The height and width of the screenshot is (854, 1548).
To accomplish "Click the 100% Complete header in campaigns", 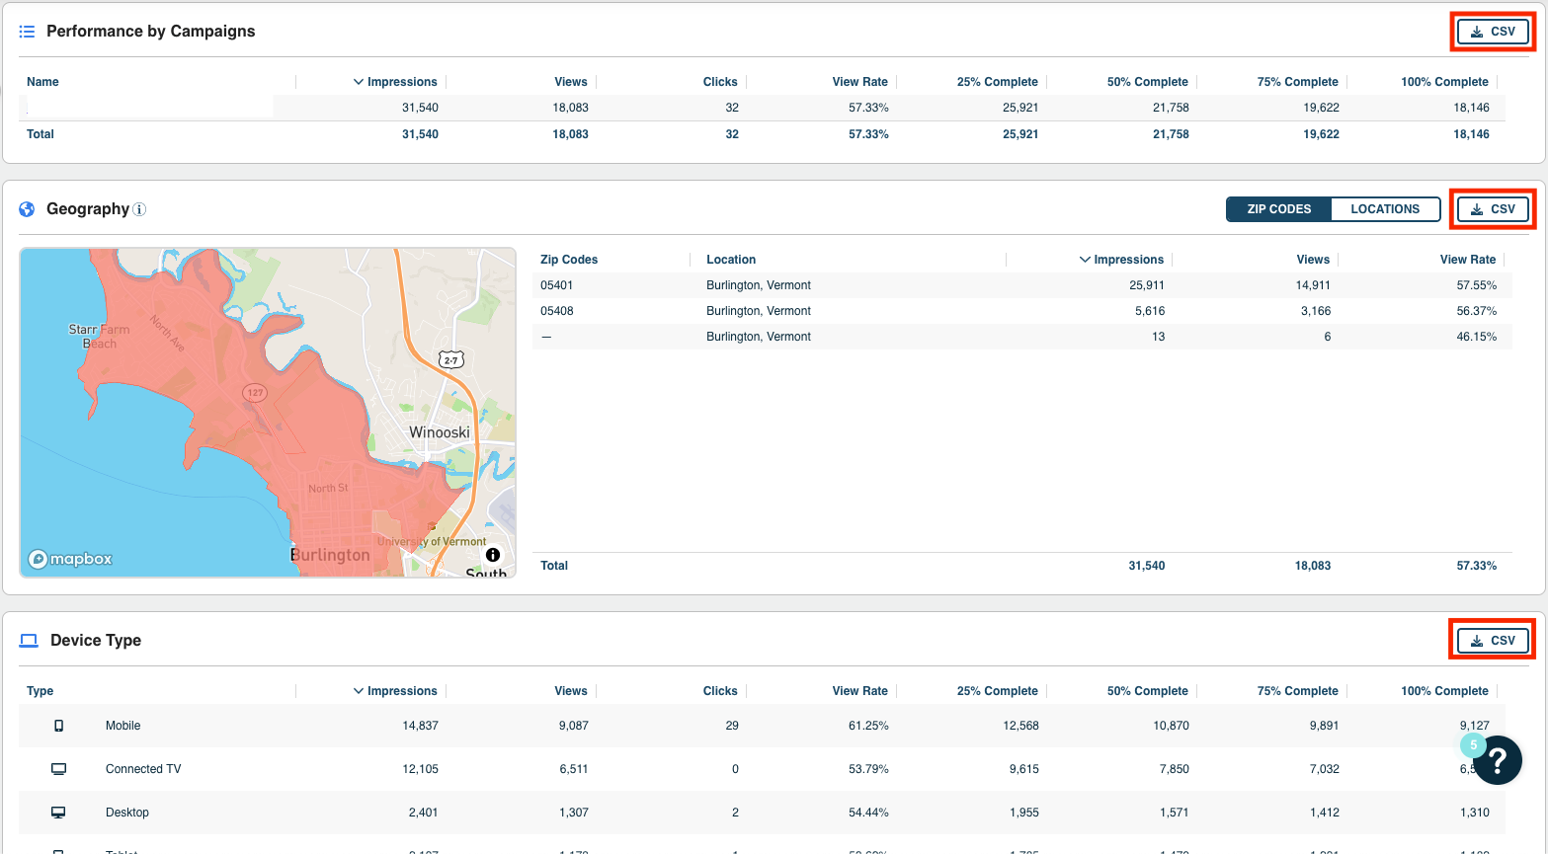I will [x=1443, y=82].
